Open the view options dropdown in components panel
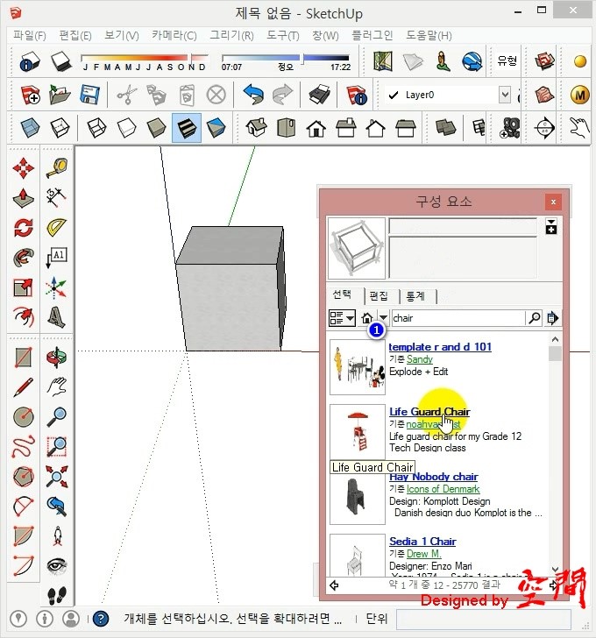 point(342,318)
